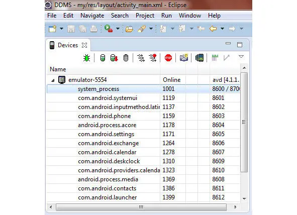Screen dimensions: 297x215
Task: Click the vertical scrollbar down arrow
Action: tap(244, 199)
